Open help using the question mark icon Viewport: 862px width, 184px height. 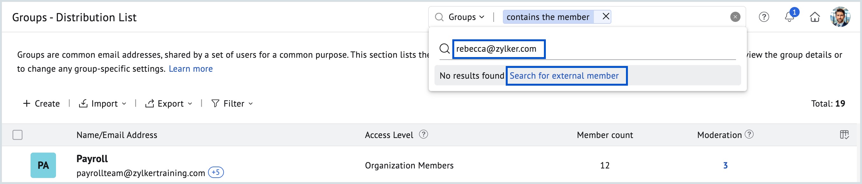tap(764, 17)
